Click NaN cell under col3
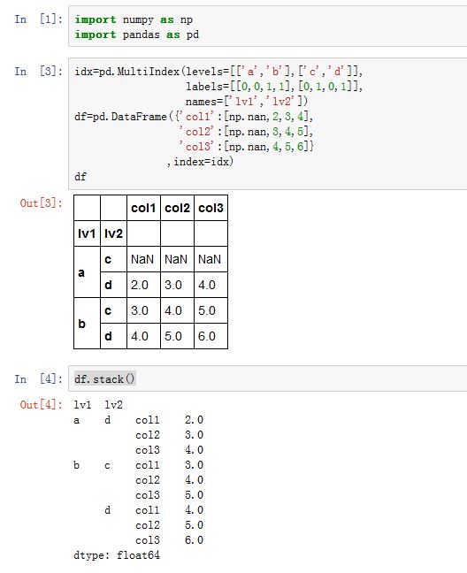 click(x=211, y=259)
